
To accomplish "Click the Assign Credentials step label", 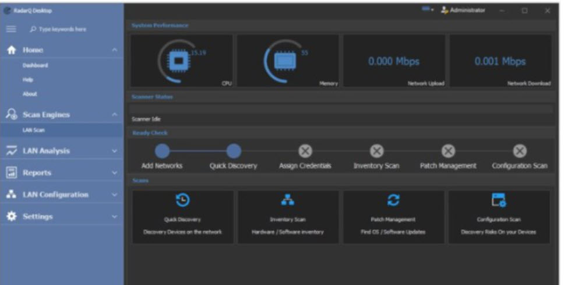I will pos(305,166).
